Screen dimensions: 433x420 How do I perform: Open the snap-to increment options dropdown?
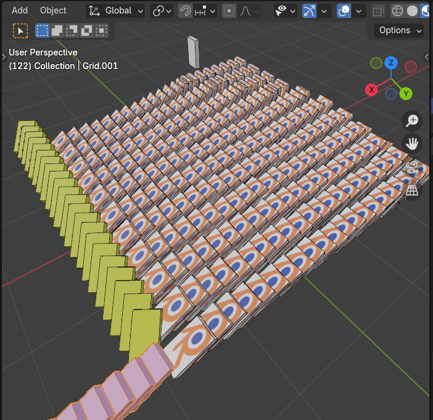click(x=205, y=11)
